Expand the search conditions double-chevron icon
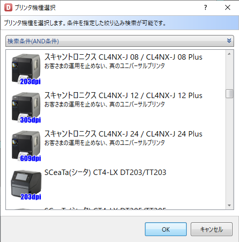This screenshot has width=239, height=242. [229, 40]
